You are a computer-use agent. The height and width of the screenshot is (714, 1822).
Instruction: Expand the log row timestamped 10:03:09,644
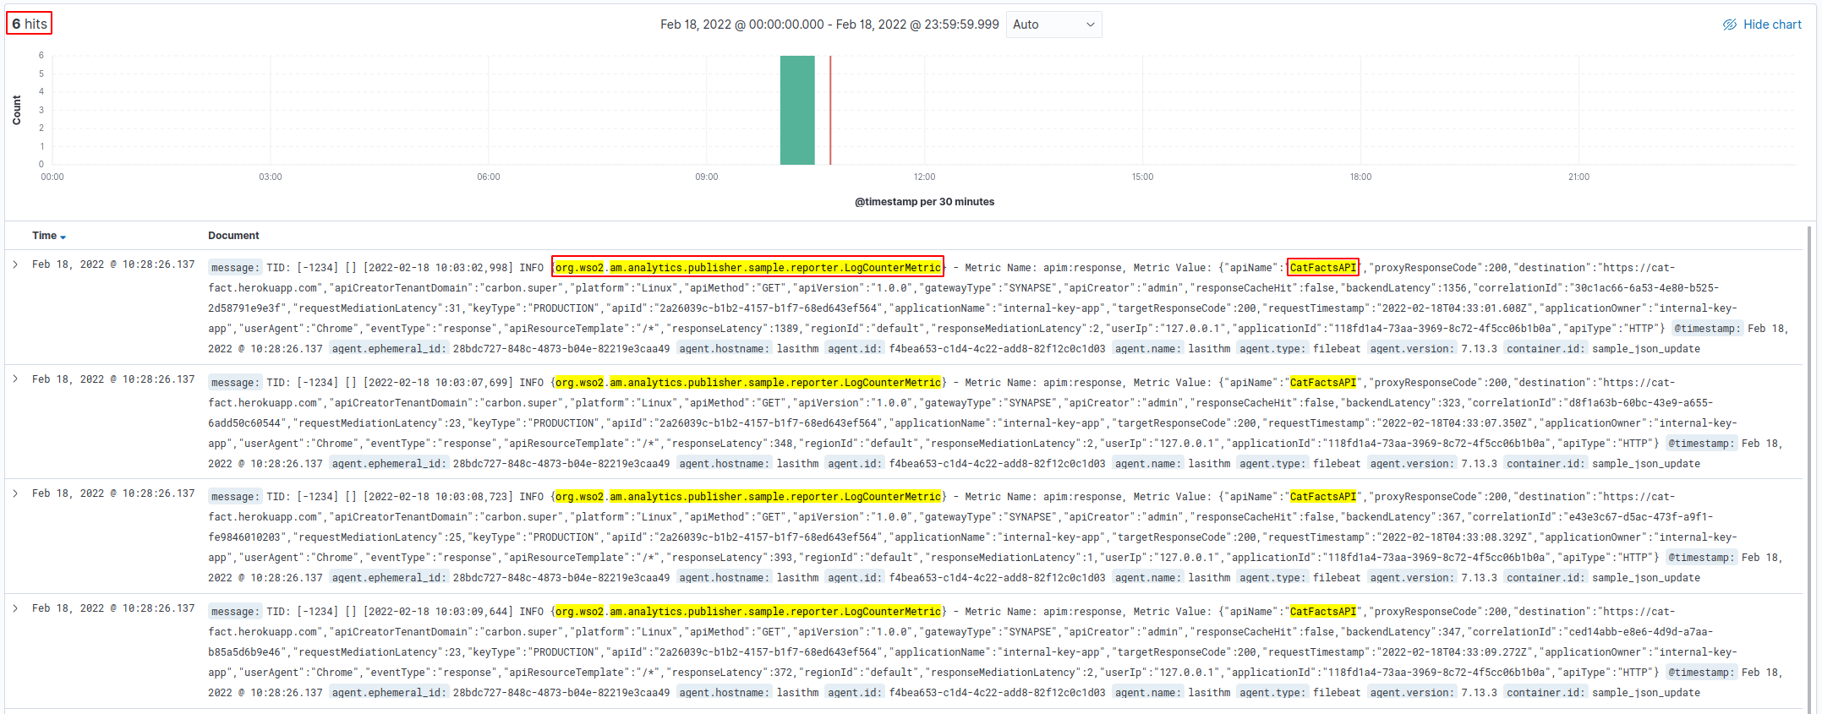click(15, 608)
